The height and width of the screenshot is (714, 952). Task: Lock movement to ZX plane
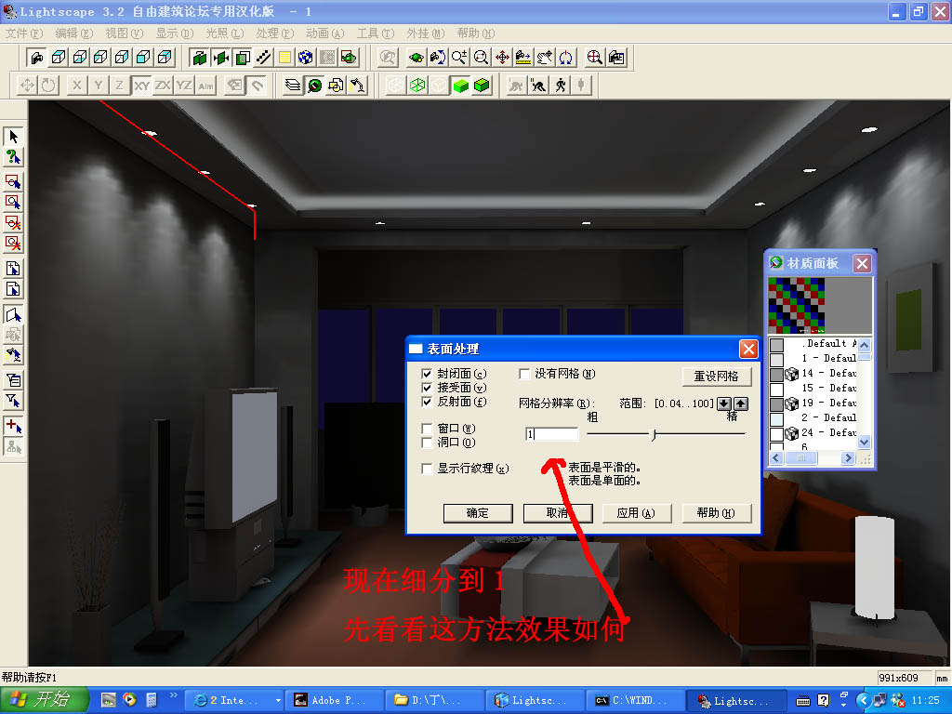click(x=163, y=86)
